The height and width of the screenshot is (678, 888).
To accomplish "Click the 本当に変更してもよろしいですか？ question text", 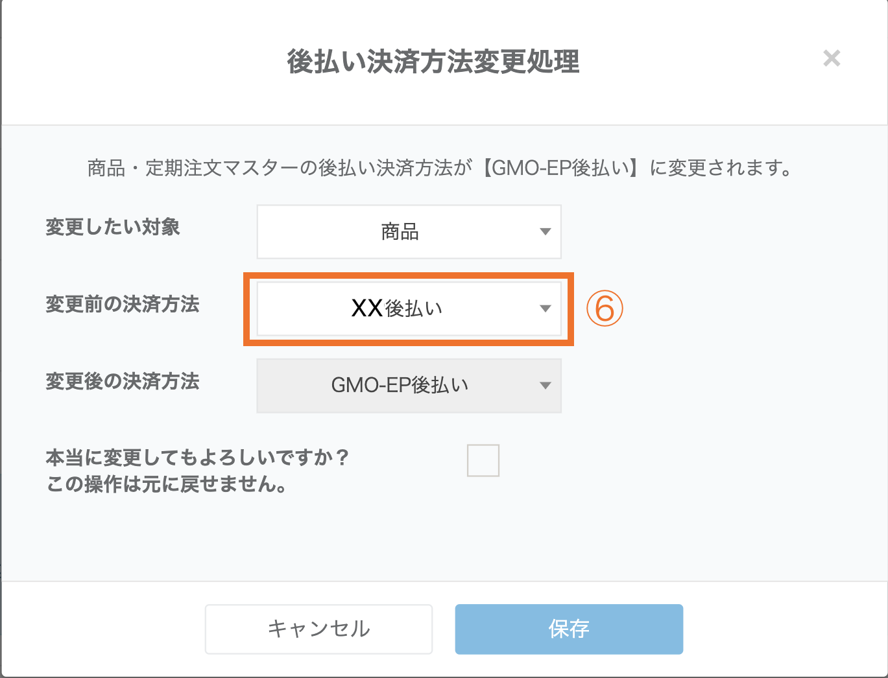I will [x=198, y=458].
